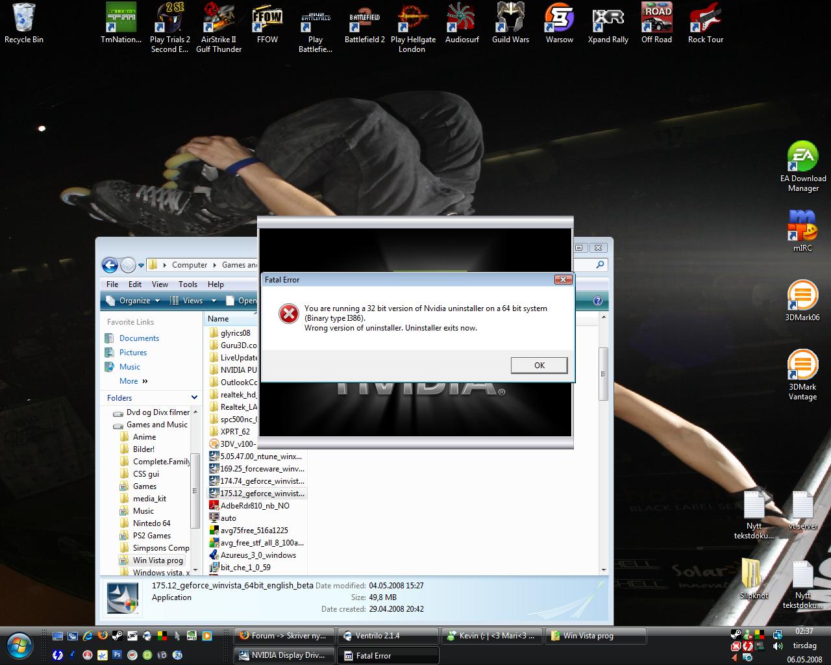
Task: Open the 3DMark Vantage desktop icon
Action: point(802,375)
